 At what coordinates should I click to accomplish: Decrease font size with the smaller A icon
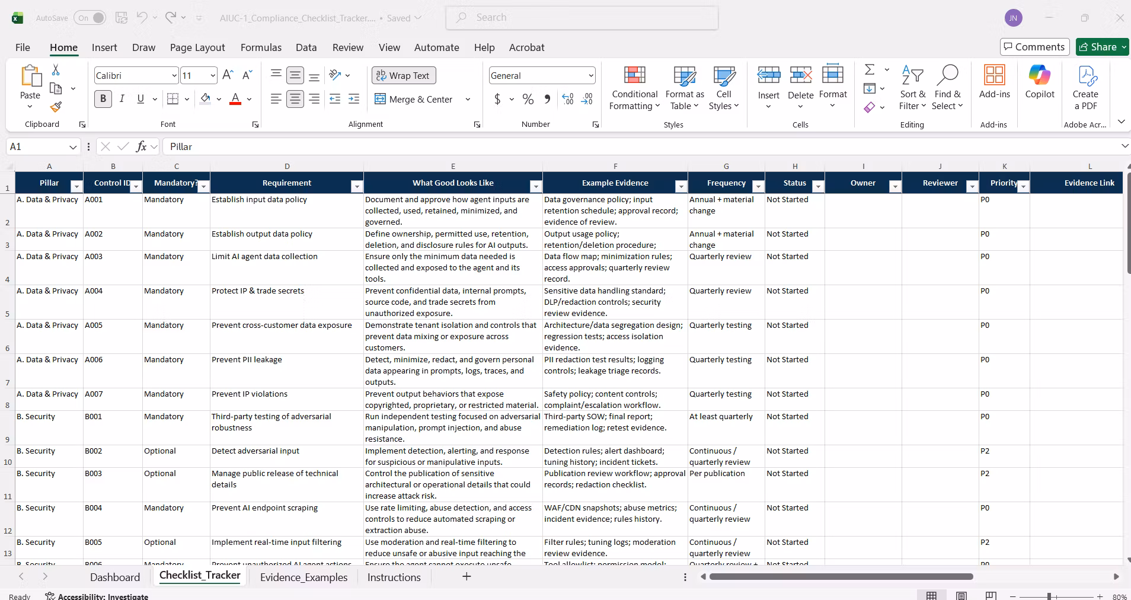(x=248, y=75)
